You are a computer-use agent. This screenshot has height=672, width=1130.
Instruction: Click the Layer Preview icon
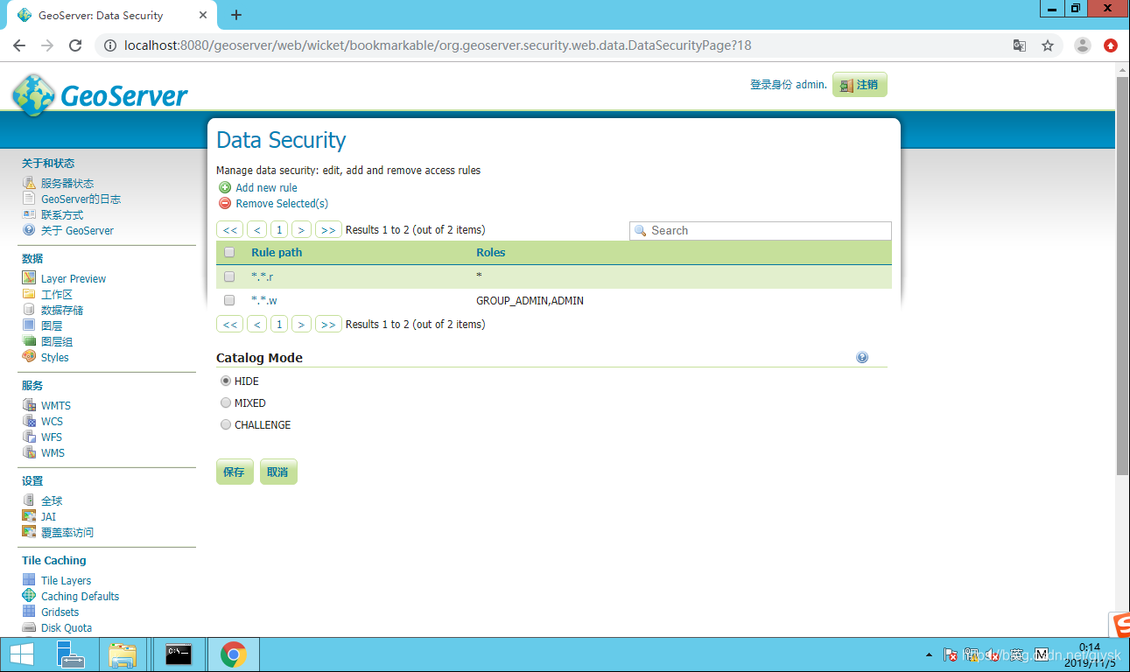tap(29, 278)
